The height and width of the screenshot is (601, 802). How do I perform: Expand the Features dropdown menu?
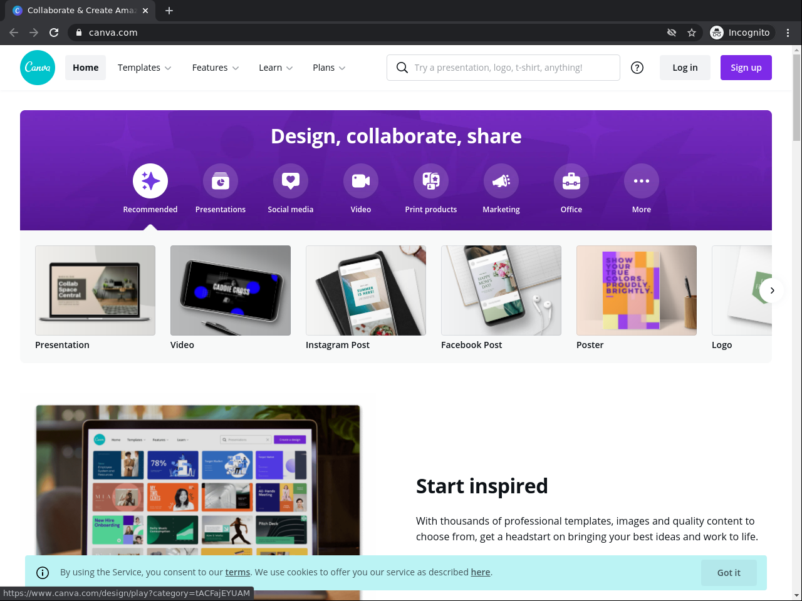(216, 68)
